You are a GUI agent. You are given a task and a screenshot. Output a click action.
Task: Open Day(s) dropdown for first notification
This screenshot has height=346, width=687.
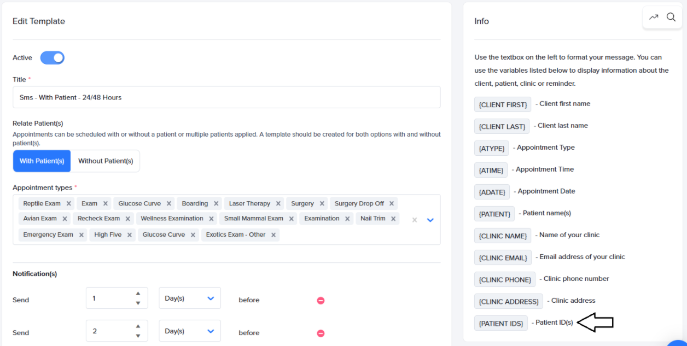click(x=189, y=298)
